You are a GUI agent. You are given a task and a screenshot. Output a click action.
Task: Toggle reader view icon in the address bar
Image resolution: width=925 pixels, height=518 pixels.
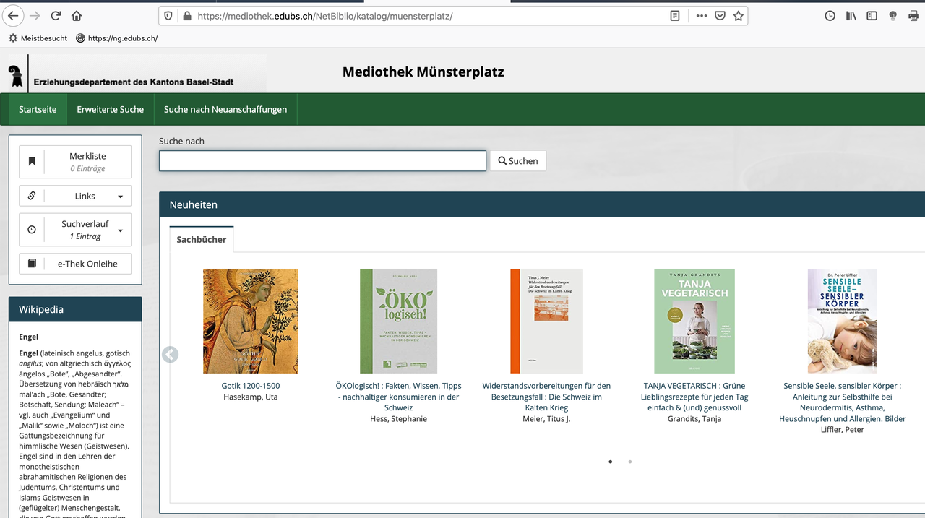pyautogui.click(x=675, y=15)
